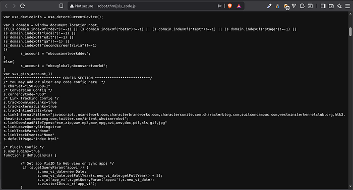Screen dimensions: 353x190
Task: Click the 'CONFIG SECTION' comment line
Action: click(x=78, y=78)
